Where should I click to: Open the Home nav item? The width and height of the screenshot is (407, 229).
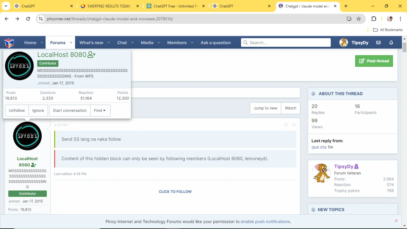click(30, 43)
